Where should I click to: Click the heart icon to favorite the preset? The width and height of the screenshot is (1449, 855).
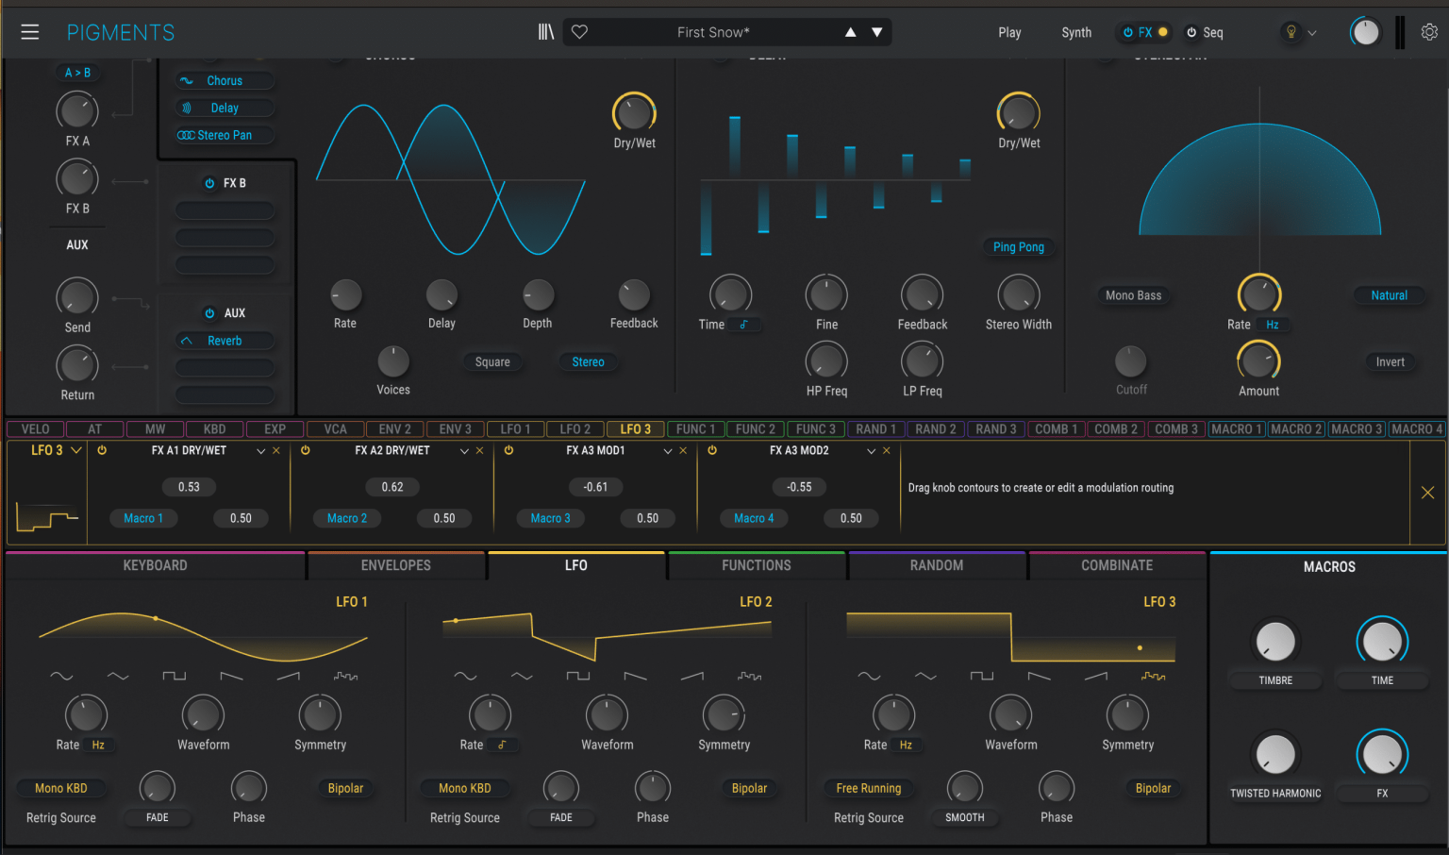pyautogui.click(x=578, y=31)
